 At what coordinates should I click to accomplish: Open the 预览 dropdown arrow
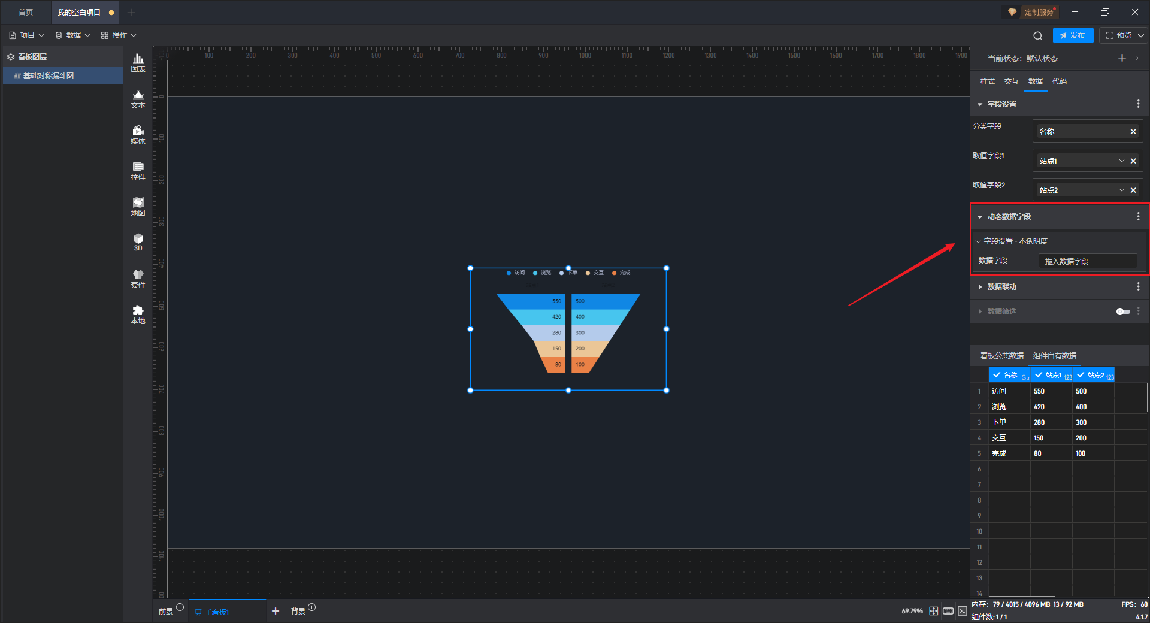coord(1141,35)
